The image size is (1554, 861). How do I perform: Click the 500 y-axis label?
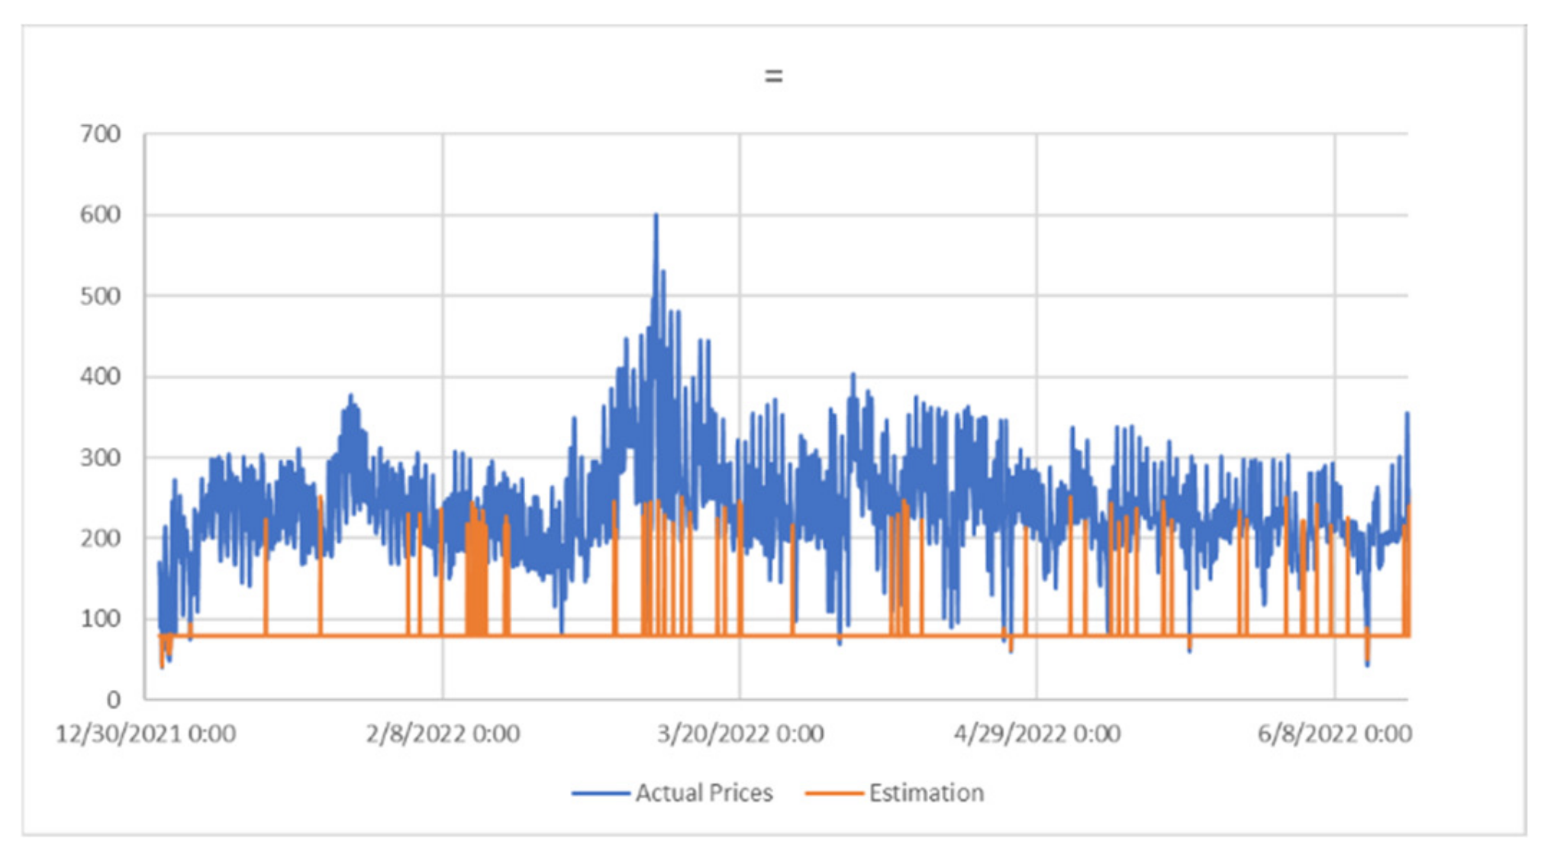coord(100,296)
